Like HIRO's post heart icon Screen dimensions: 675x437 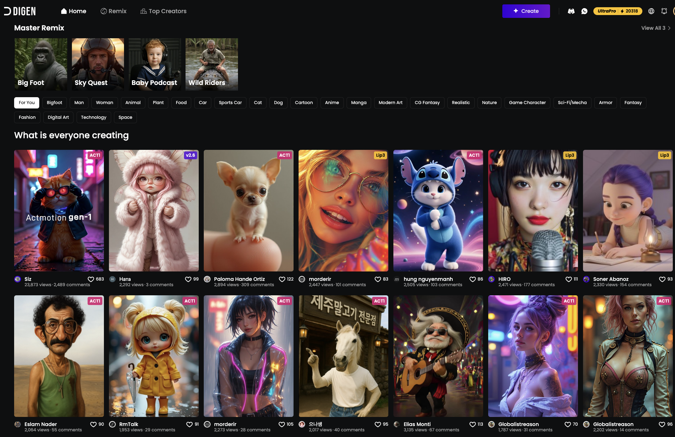569,279
